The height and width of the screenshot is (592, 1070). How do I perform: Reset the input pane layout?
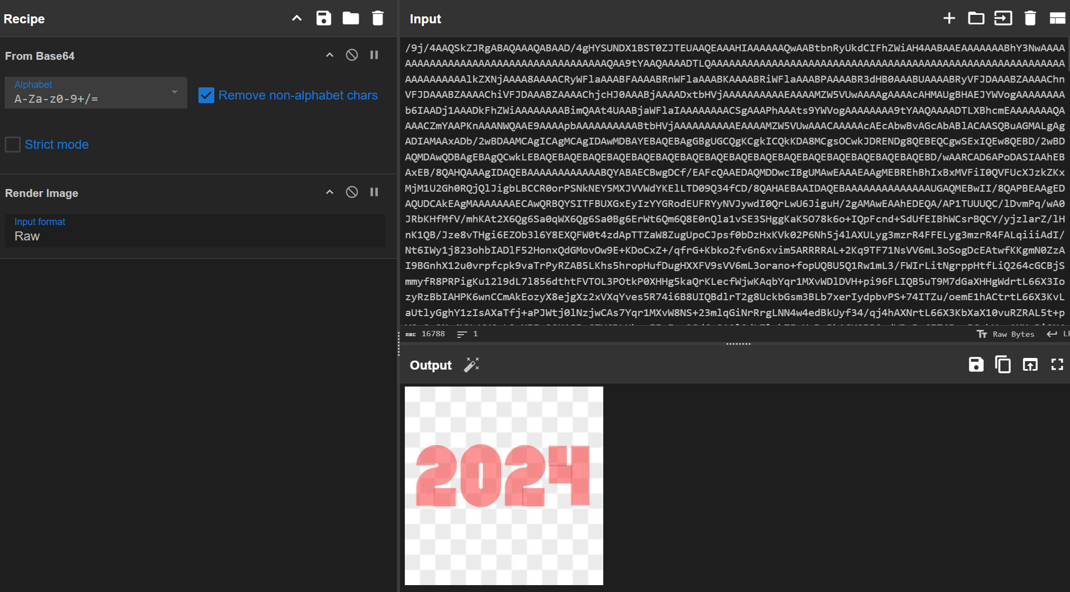click(1057, 18)
